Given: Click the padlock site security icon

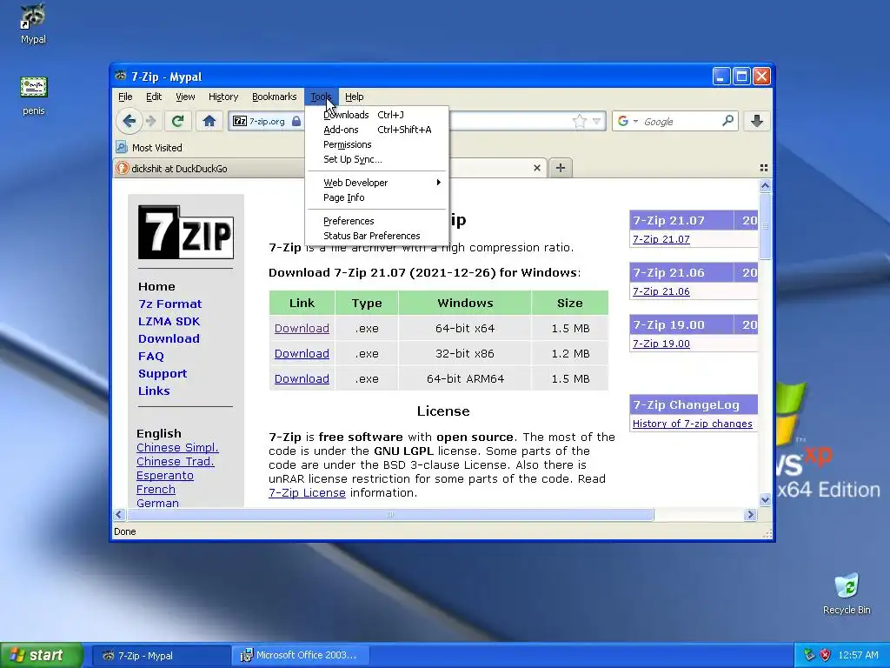Looking at the screenshot, I should tap(296, 121).
